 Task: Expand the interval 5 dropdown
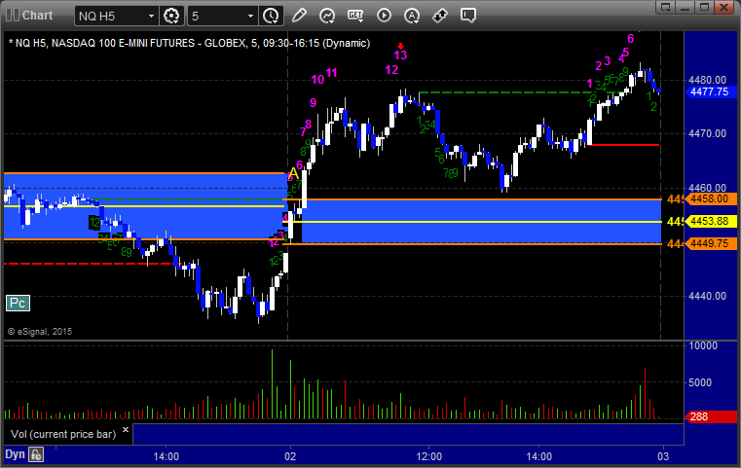pyautogui.click(x=250, y=17)
